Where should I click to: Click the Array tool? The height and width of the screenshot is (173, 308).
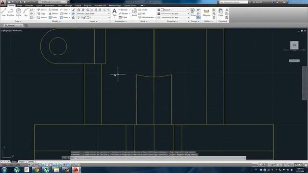64,17
